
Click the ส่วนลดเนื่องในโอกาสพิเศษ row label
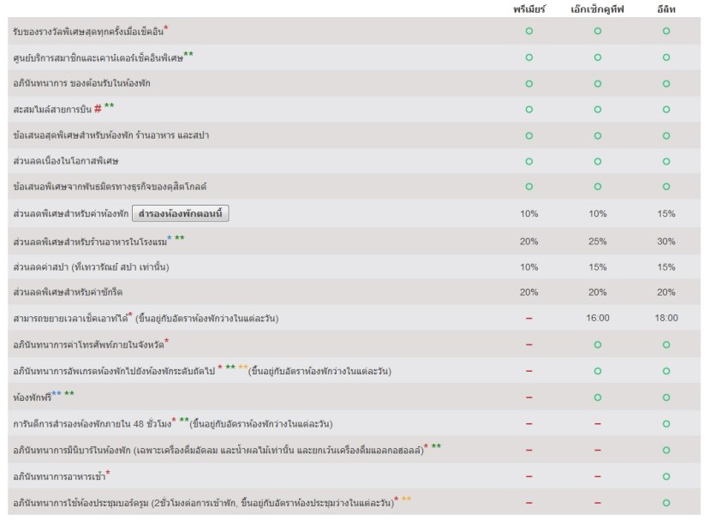pyautogui.click(x=67, y=162)
